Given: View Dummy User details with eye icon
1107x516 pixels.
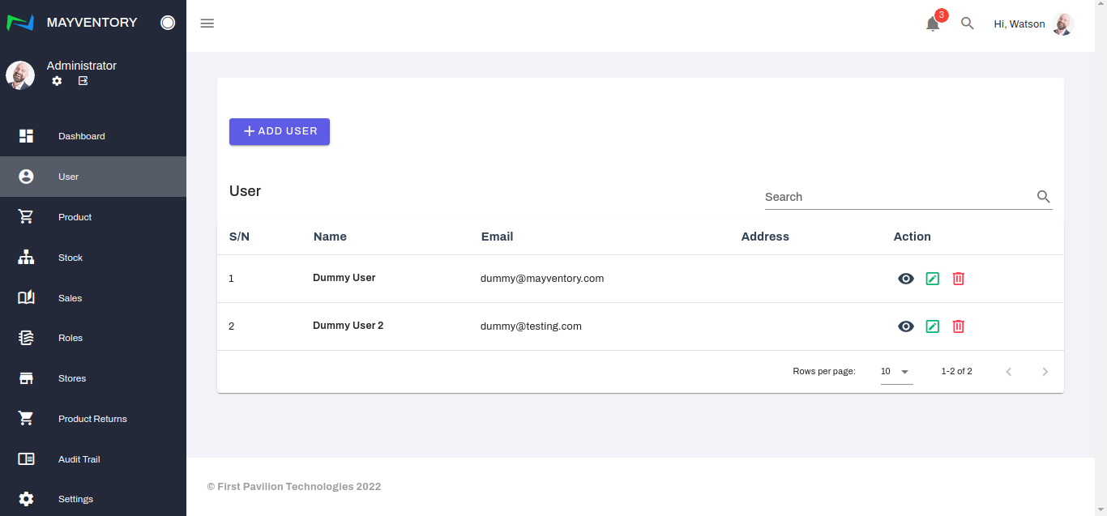Looking at the screenshot, I should pos(906,279).
